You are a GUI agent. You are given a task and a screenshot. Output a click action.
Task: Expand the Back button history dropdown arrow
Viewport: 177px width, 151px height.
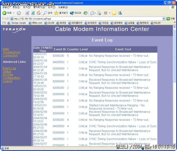tap(14, 13)
